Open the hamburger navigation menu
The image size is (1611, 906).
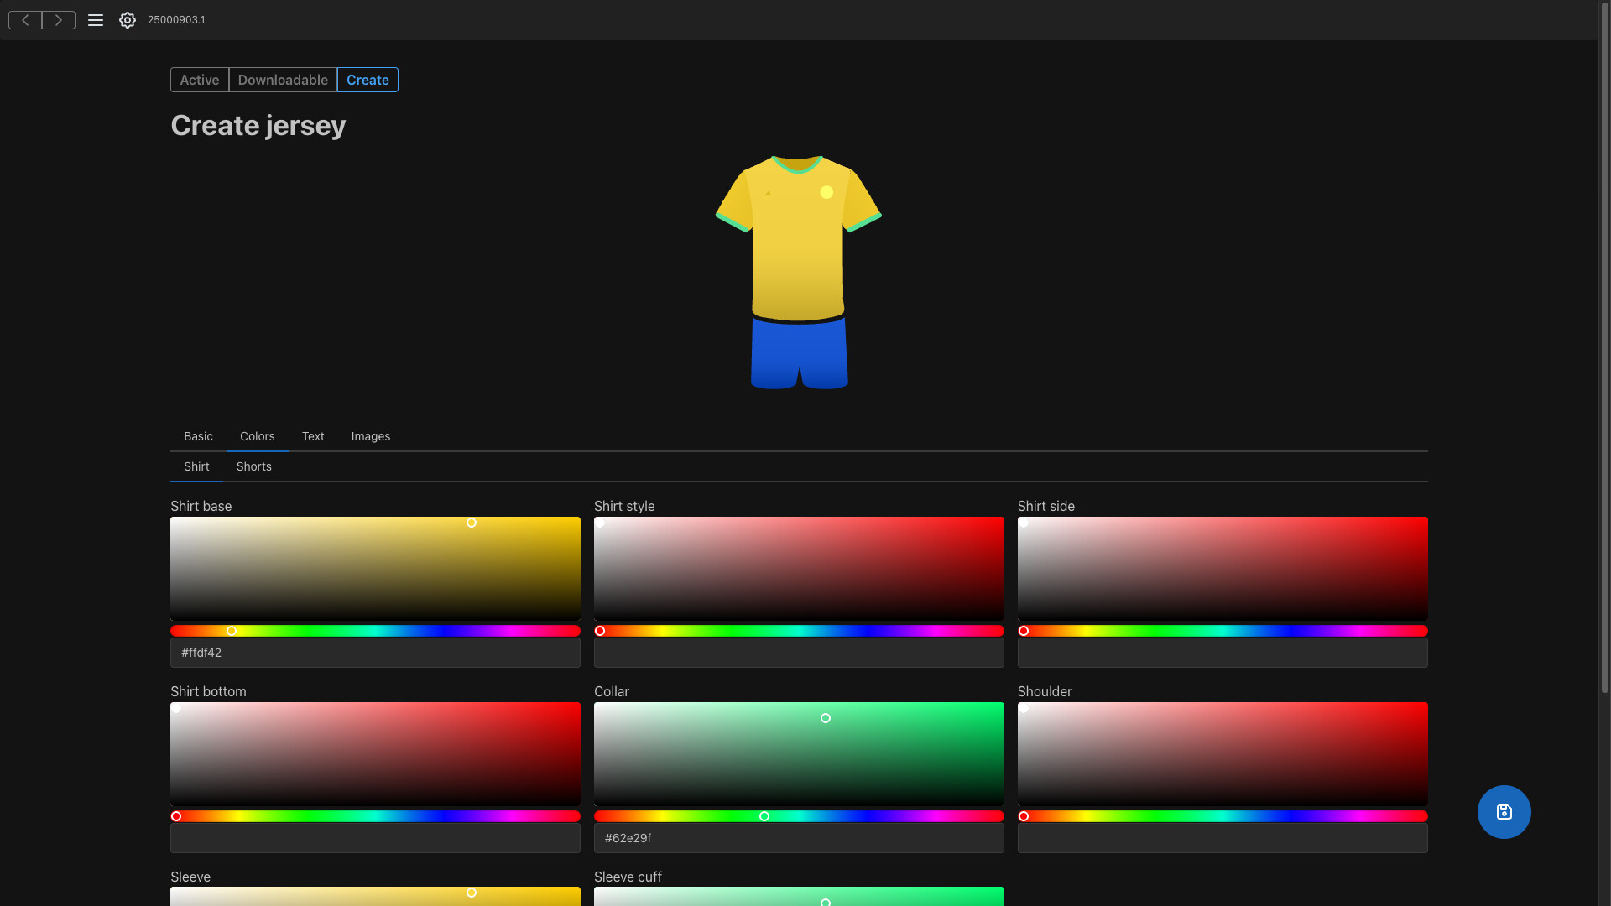click(95, 19)
